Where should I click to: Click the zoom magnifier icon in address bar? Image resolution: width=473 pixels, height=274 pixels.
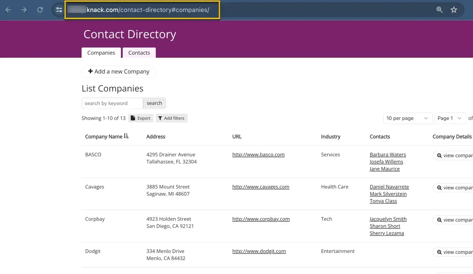[x=439, y=10]
